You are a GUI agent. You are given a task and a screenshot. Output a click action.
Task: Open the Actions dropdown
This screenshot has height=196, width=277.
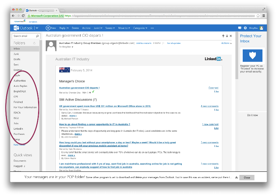click(226, 43)
